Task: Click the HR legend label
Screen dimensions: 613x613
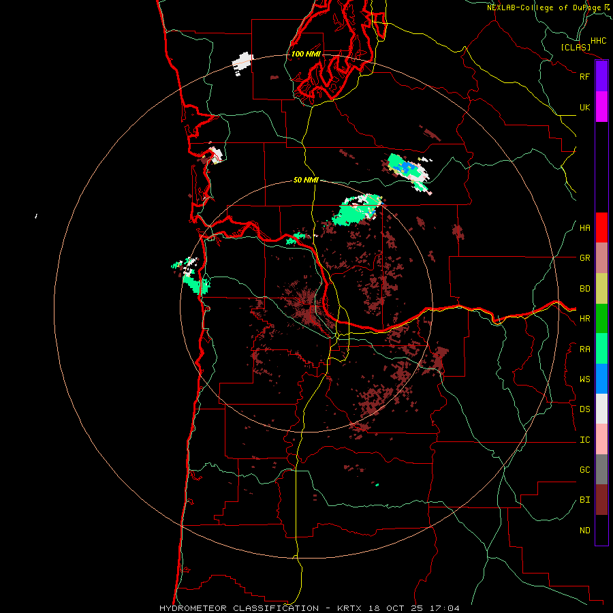Action: click(584, 319)
